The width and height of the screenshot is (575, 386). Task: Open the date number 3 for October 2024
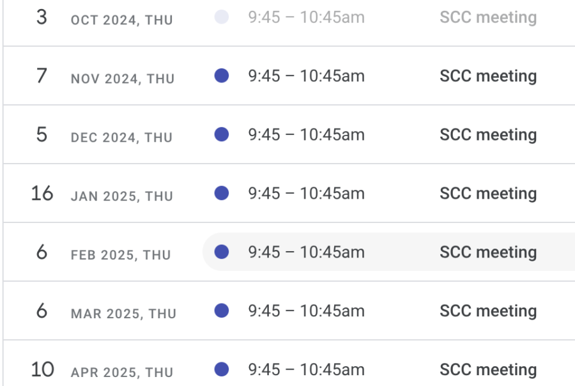[x=42, y=17]
